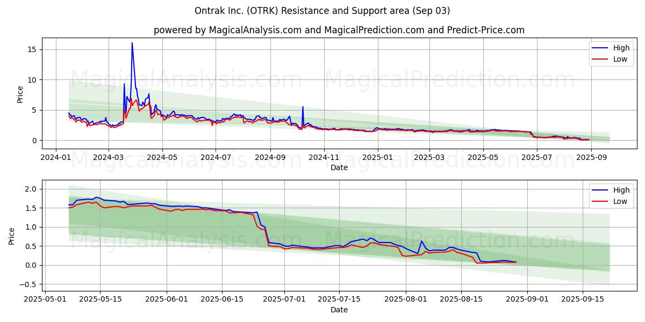Screen dimensions: 645x322
Task: Click the red Low line swatch in top legend
Action: coord(600,60)
